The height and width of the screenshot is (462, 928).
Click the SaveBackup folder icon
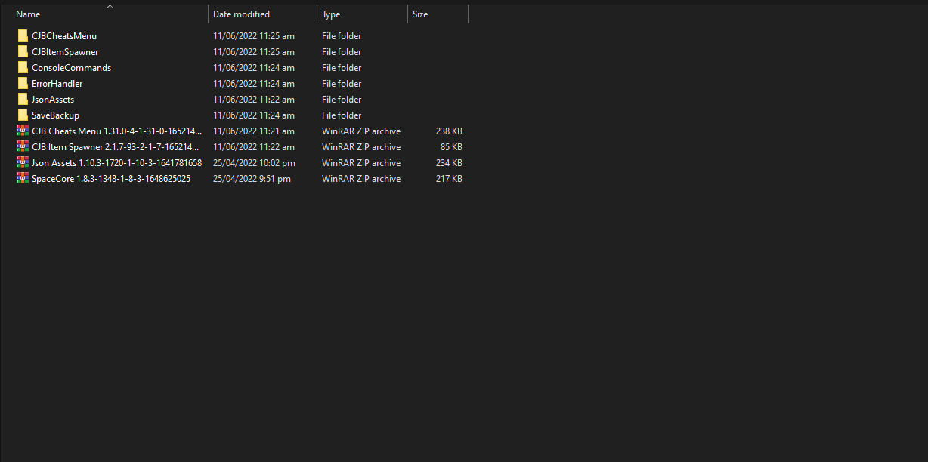coord(23,115)
